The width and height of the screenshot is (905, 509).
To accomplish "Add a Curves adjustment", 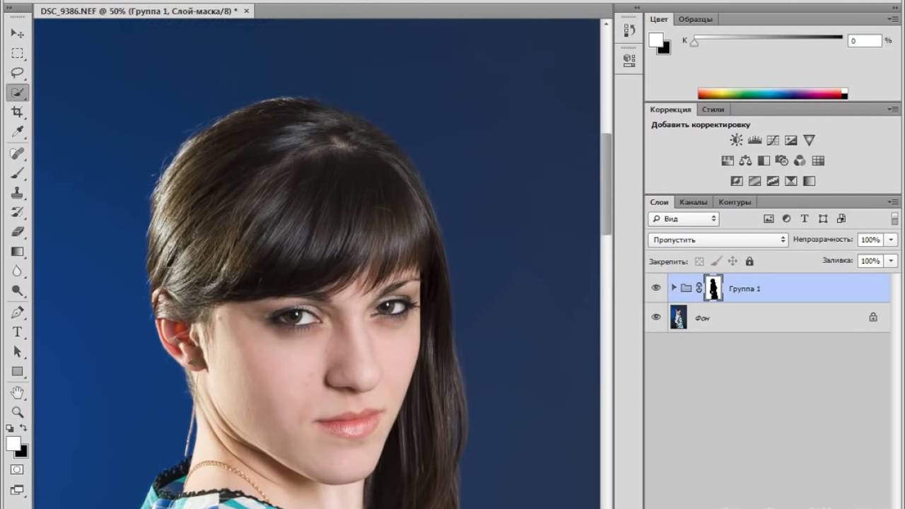I will coord(773,140).
